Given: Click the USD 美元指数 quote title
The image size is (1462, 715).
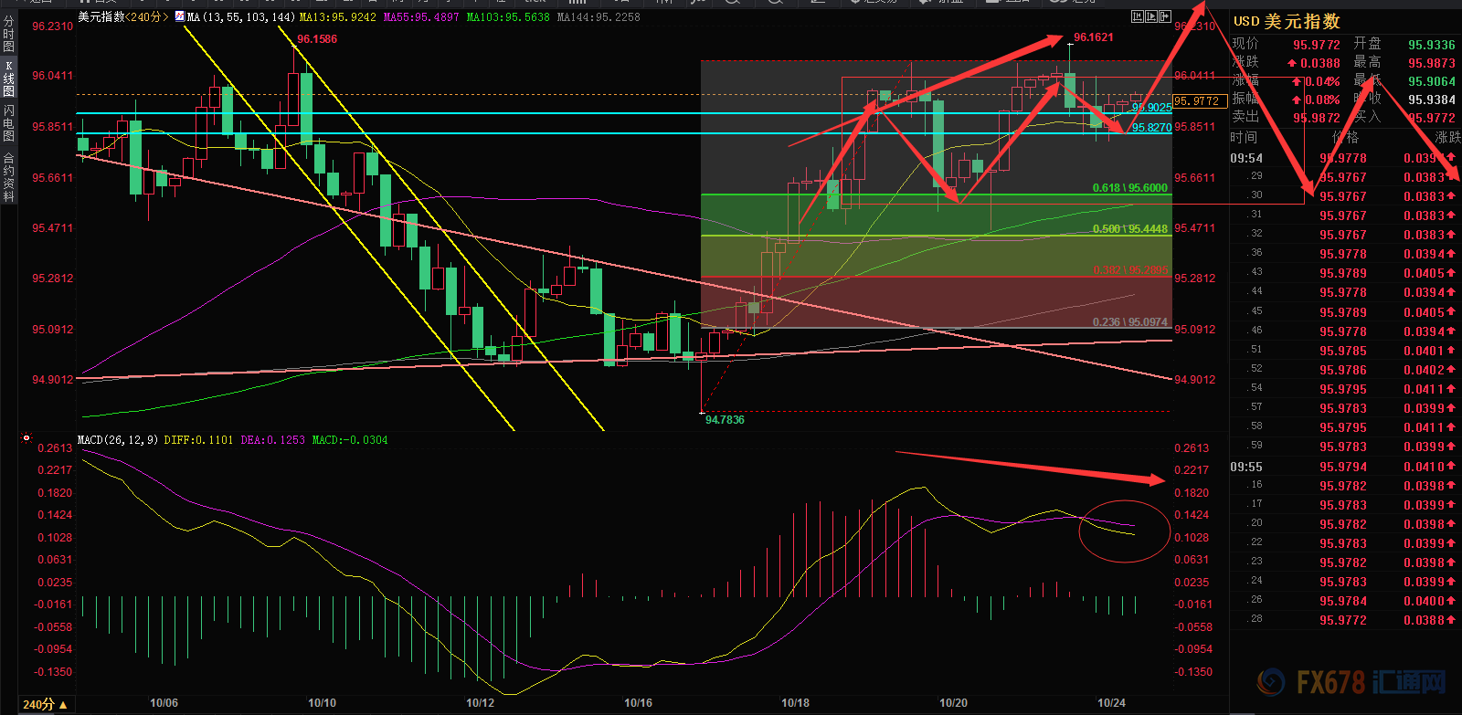Looking at the screenshot, I should 1287,21.
